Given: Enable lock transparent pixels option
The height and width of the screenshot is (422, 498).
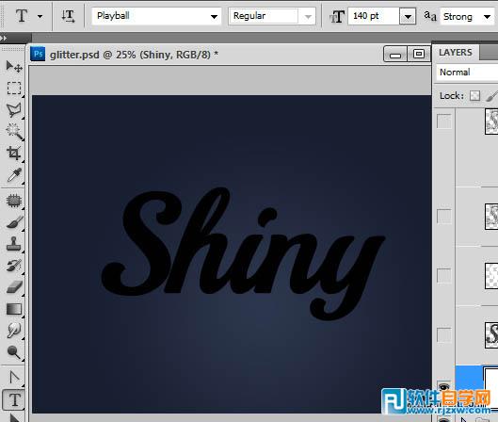Looking at the screenshot, I should pyautogui.click(x=474, y=96).
